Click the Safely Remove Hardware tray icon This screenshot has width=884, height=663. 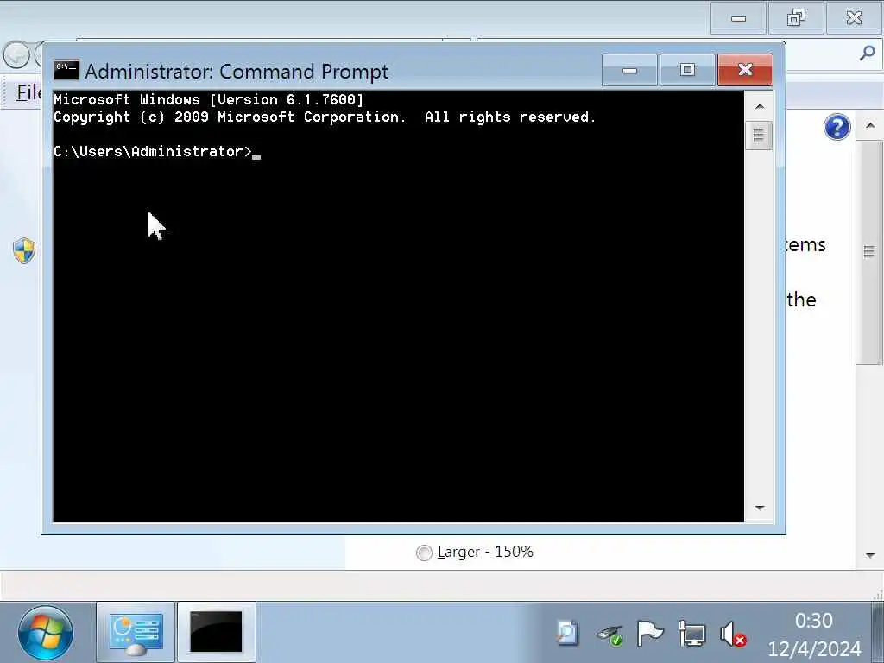[609, 635]
